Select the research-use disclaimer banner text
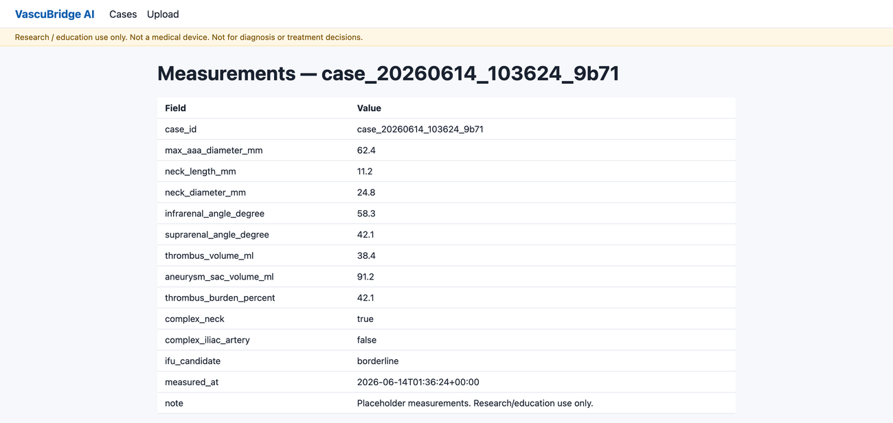893x423 pixels. click(189, 37)
